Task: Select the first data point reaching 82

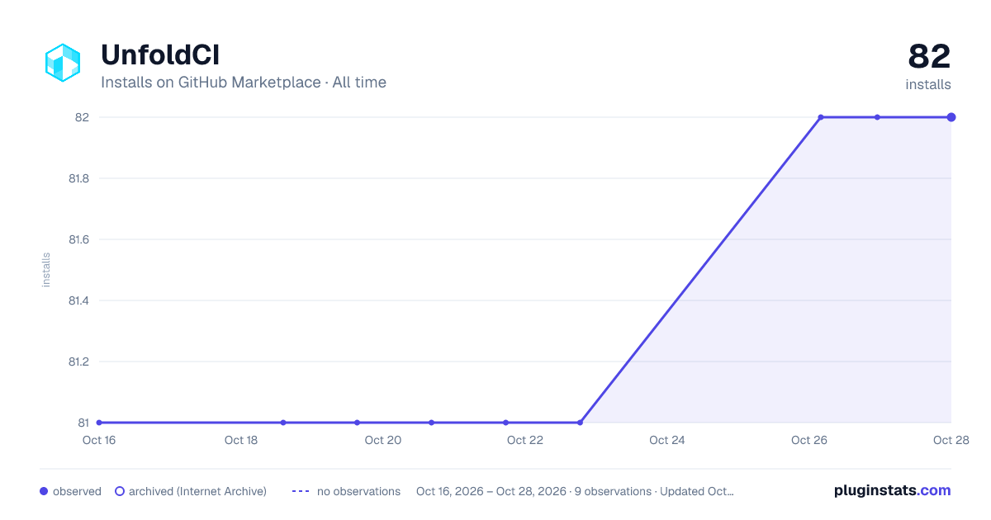Action: pyautogui.click(x=821, y=117)
